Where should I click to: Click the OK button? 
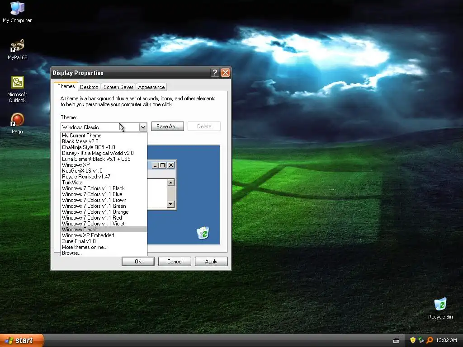coord(138,262)
